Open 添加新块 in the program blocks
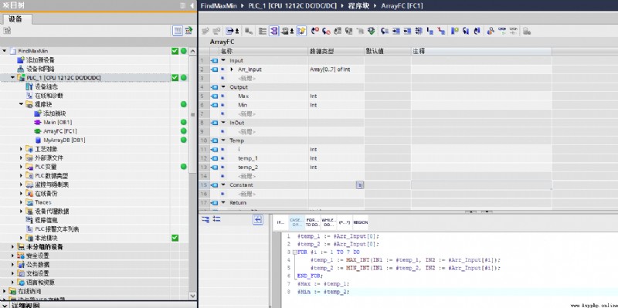 pyautogui.click(x=54, y=113)
